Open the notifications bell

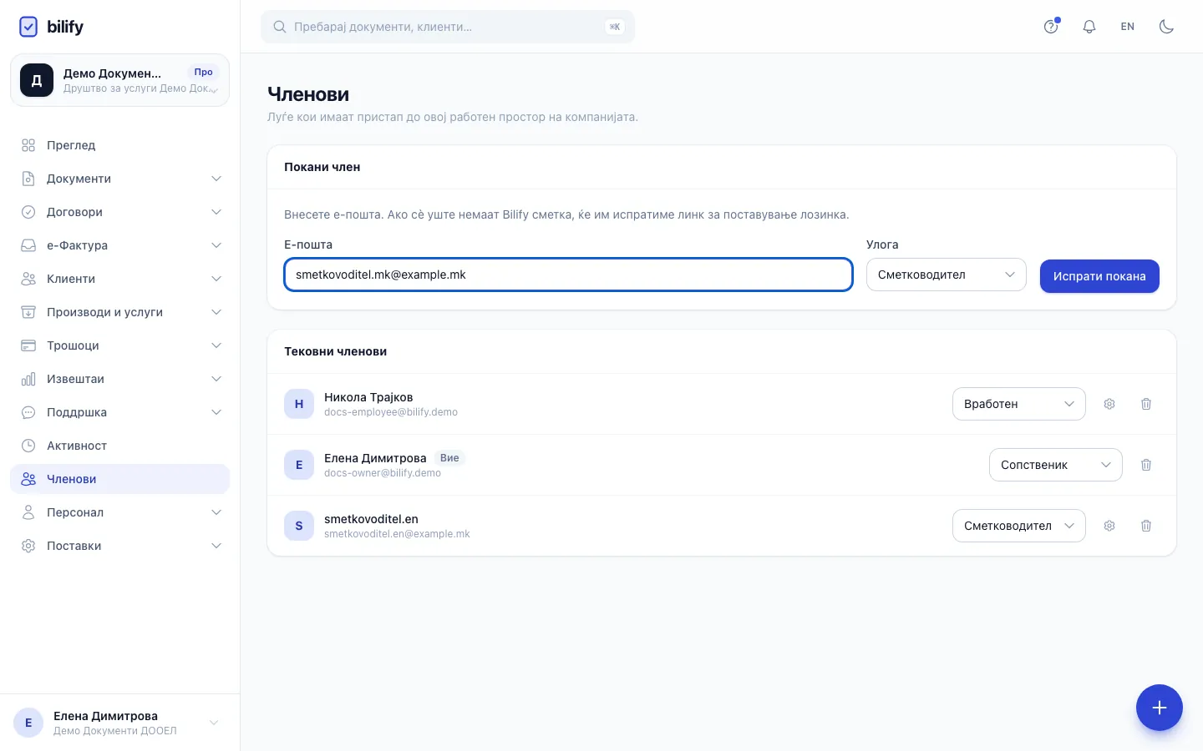(x=1089, y=27)
